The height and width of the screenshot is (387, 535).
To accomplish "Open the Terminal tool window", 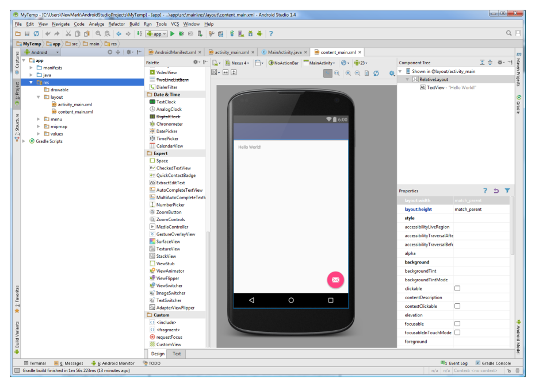I will pos(35,363).
